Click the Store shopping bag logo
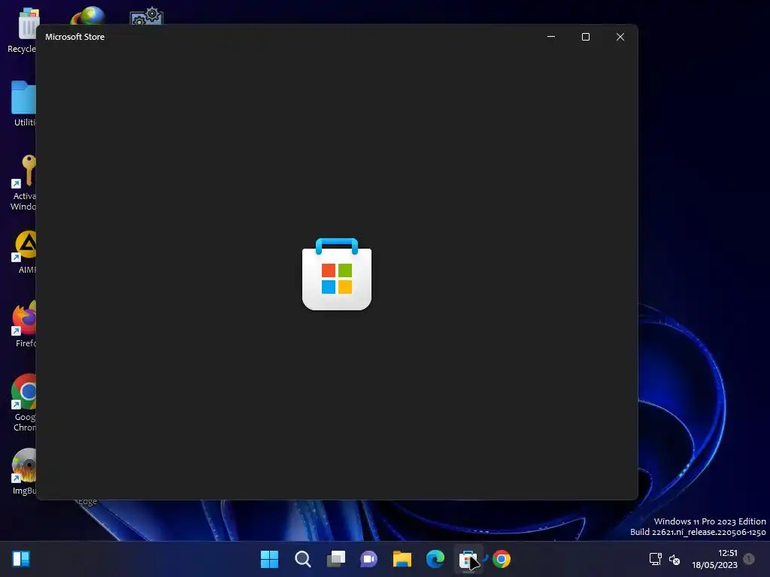The width and height of the screenshot is (770, 577). [x=337, y=273]
